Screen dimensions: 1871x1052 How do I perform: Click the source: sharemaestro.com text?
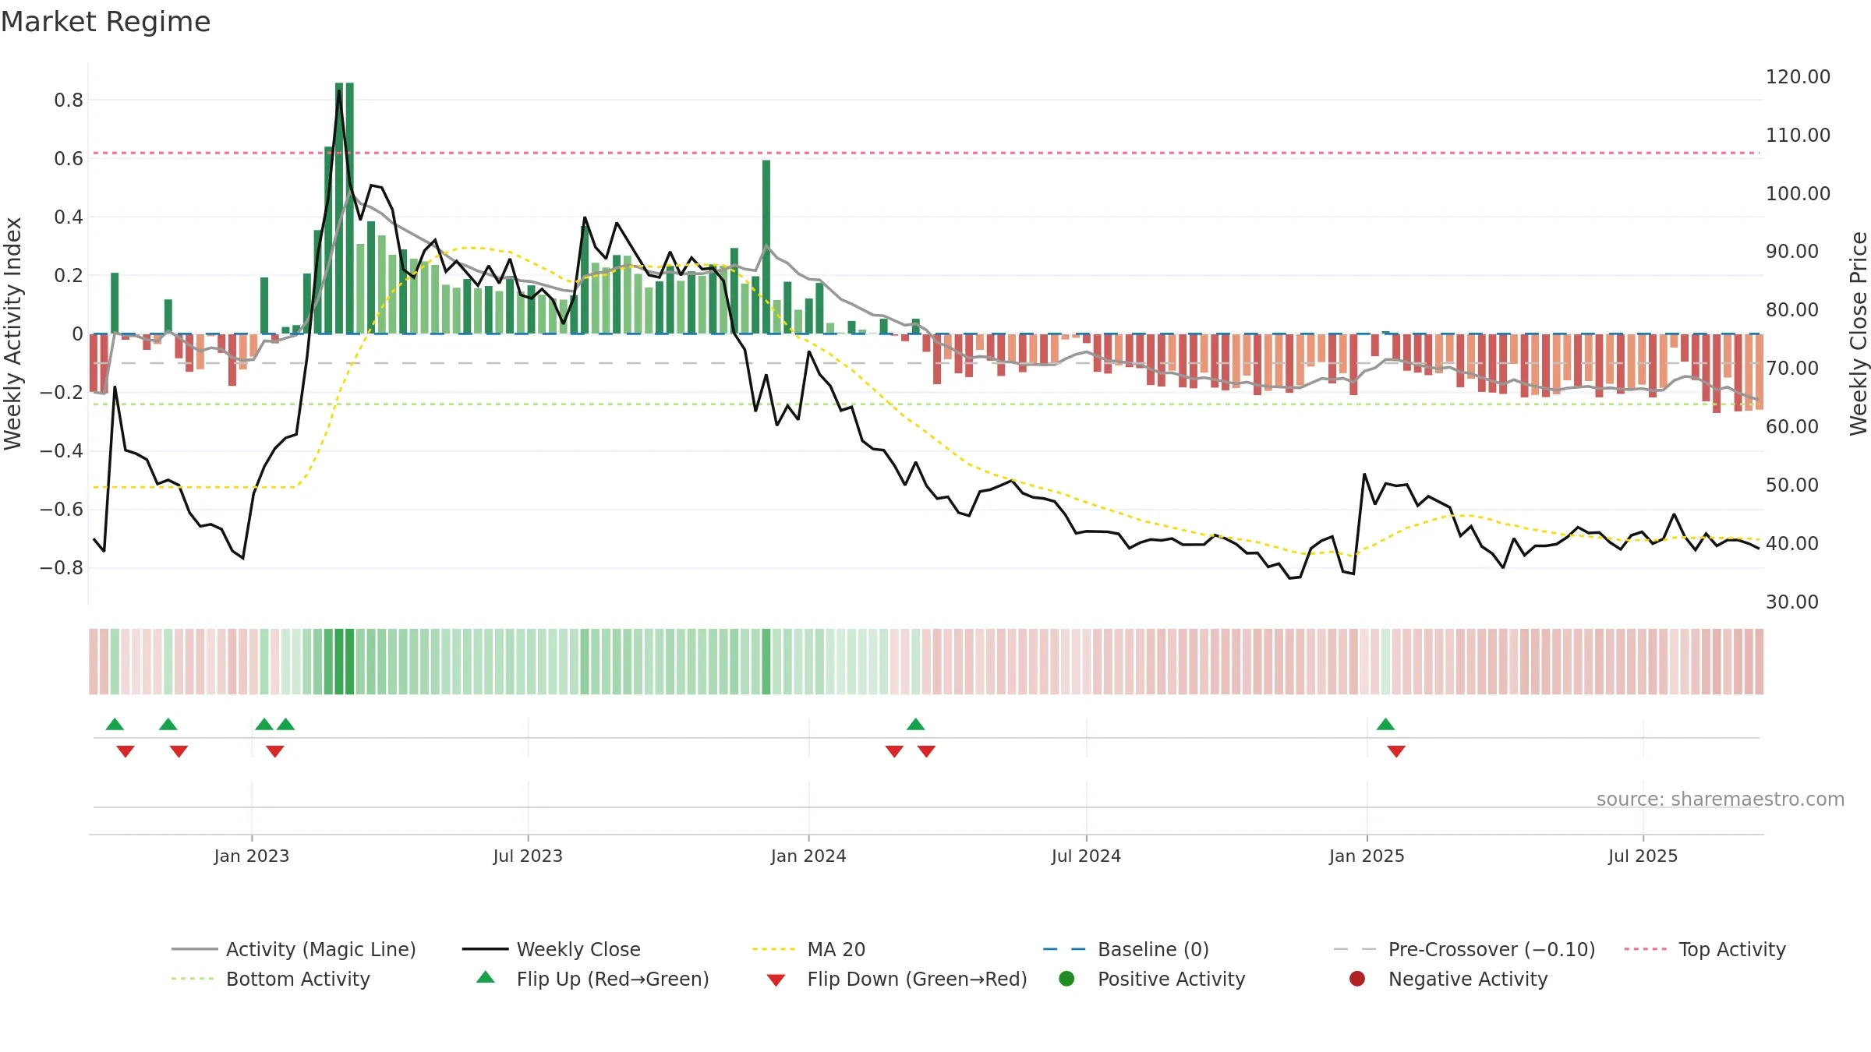pos(1721,799)
